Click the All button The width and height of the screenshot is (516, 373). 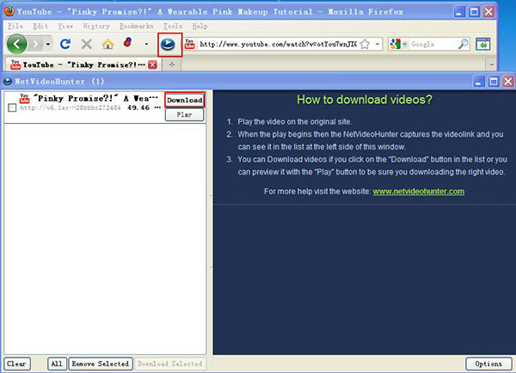click(57, 364)
